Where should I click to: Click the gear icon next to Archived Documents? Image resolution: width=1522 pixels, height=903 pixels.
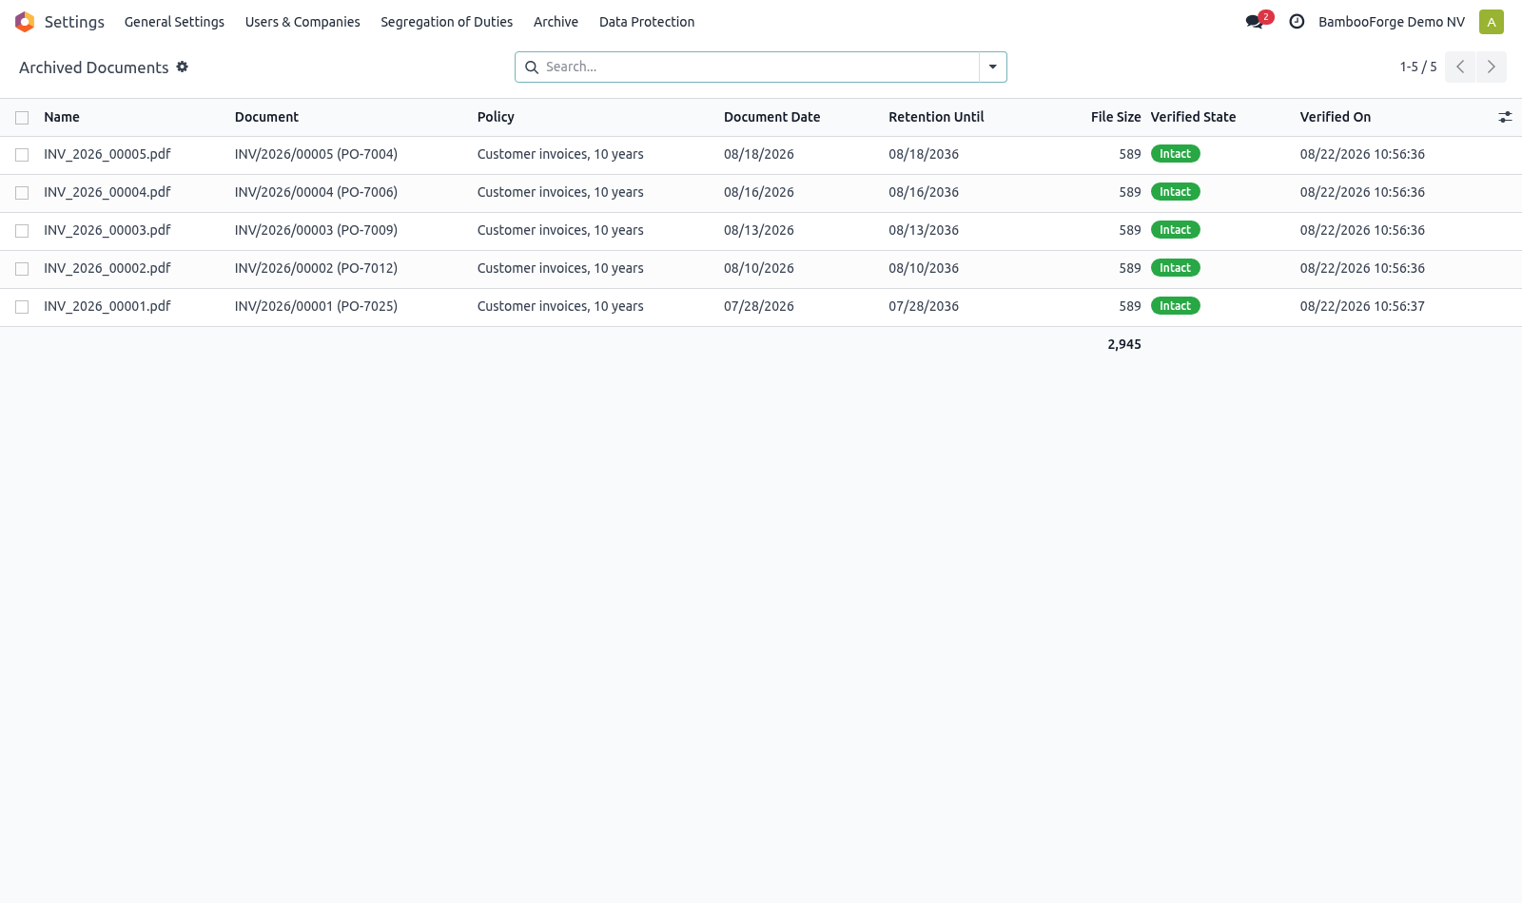[x=183, y=67]
